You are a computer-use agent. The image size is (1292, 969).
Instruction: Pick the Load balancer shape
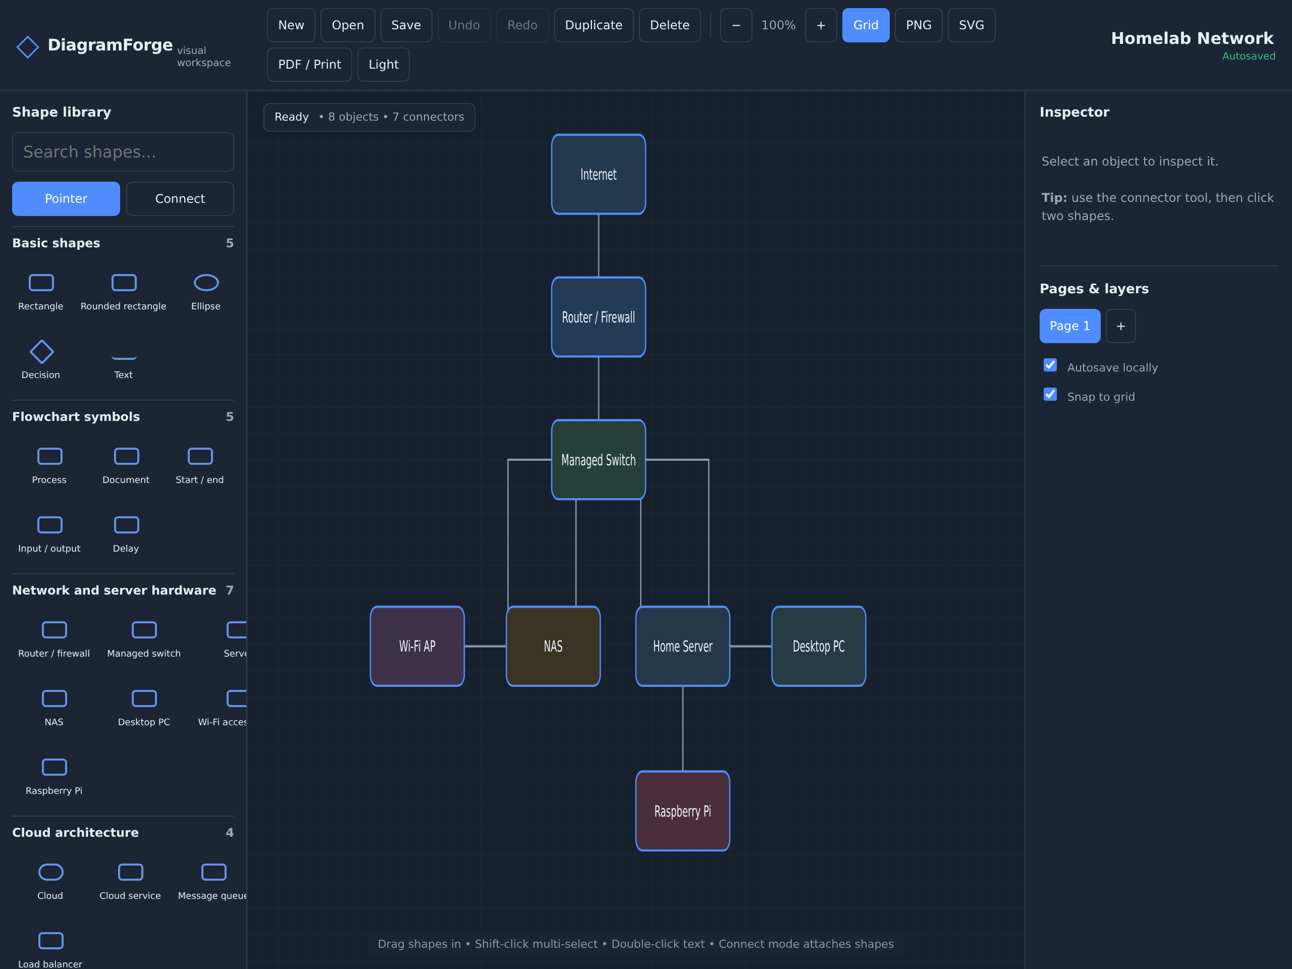pos(51,941)
